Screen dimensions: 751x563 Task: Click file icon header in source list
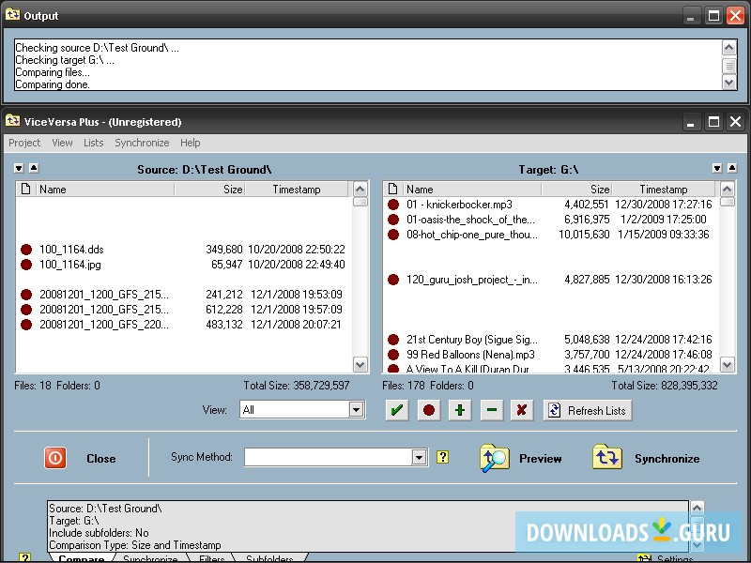click(26, 190)
